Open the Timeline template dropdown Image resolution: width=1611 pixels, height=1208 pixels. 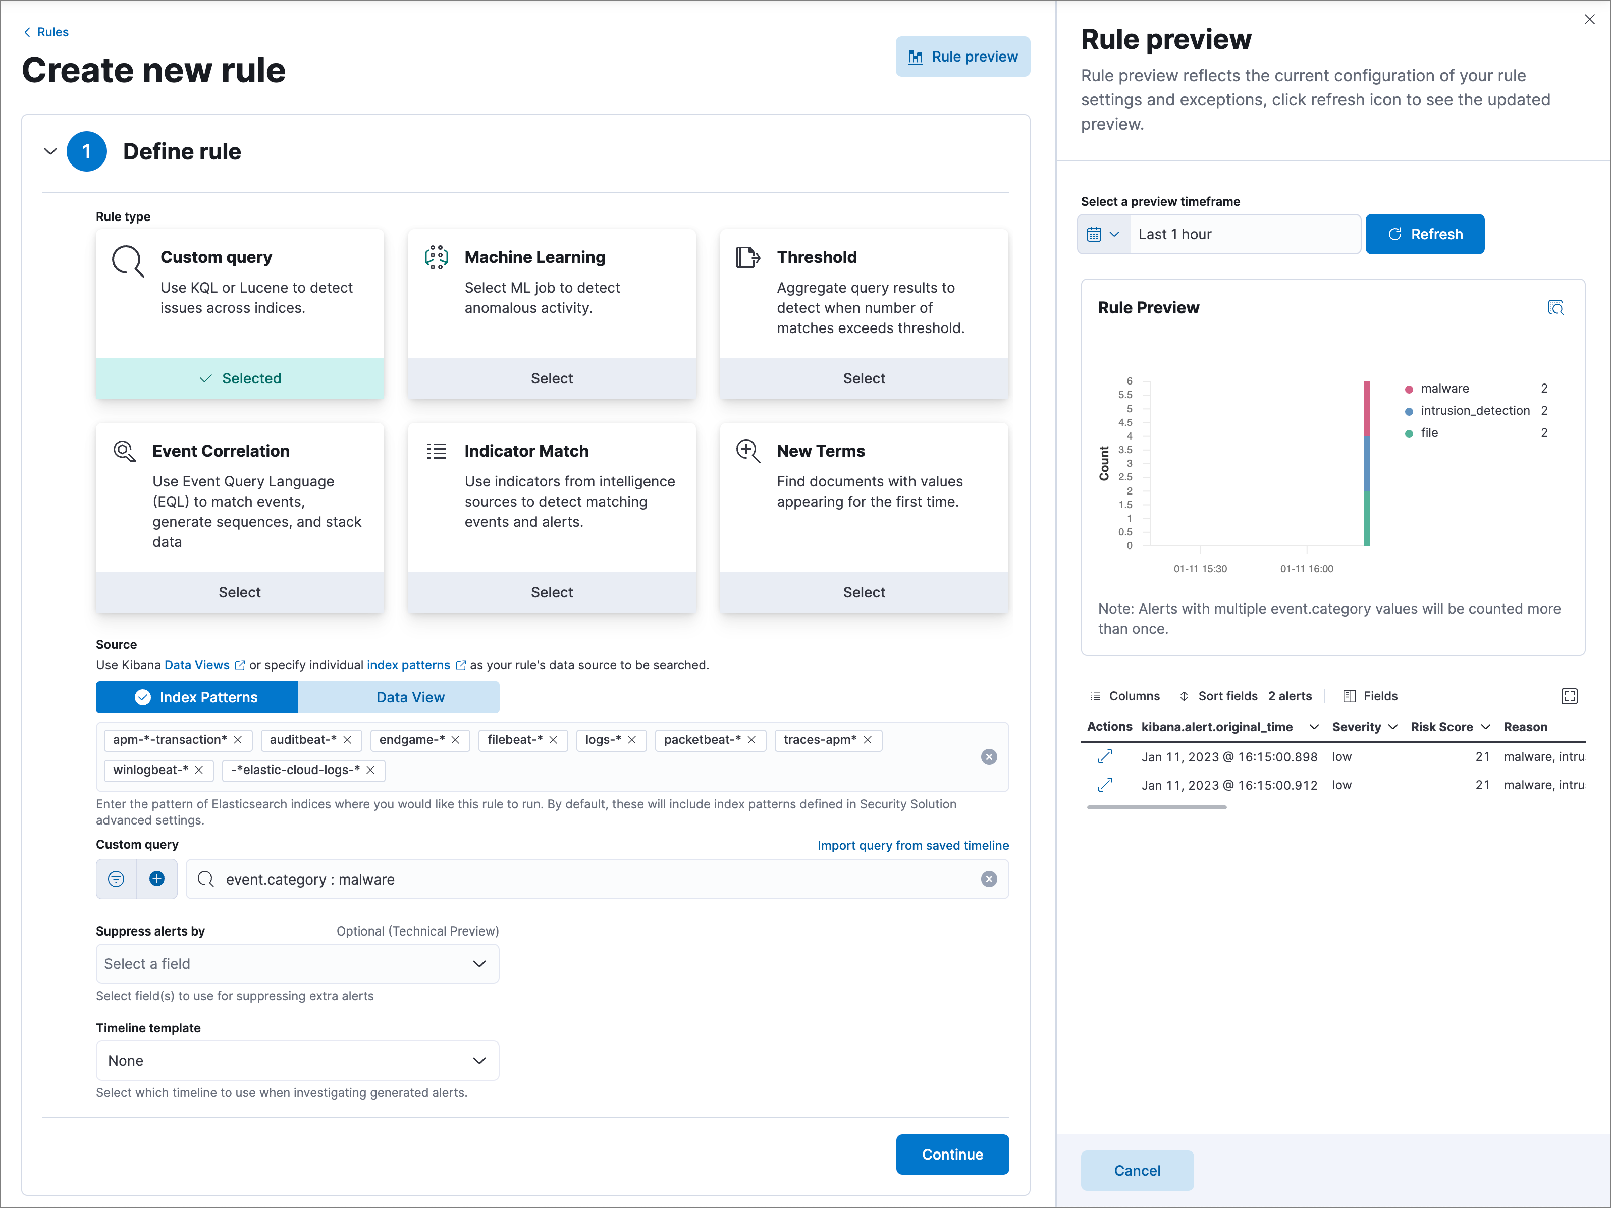[x=297, y=1060]
